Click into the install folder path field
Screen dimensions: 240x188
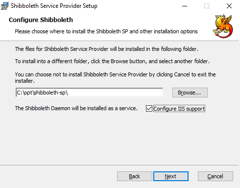pos(90,93)
